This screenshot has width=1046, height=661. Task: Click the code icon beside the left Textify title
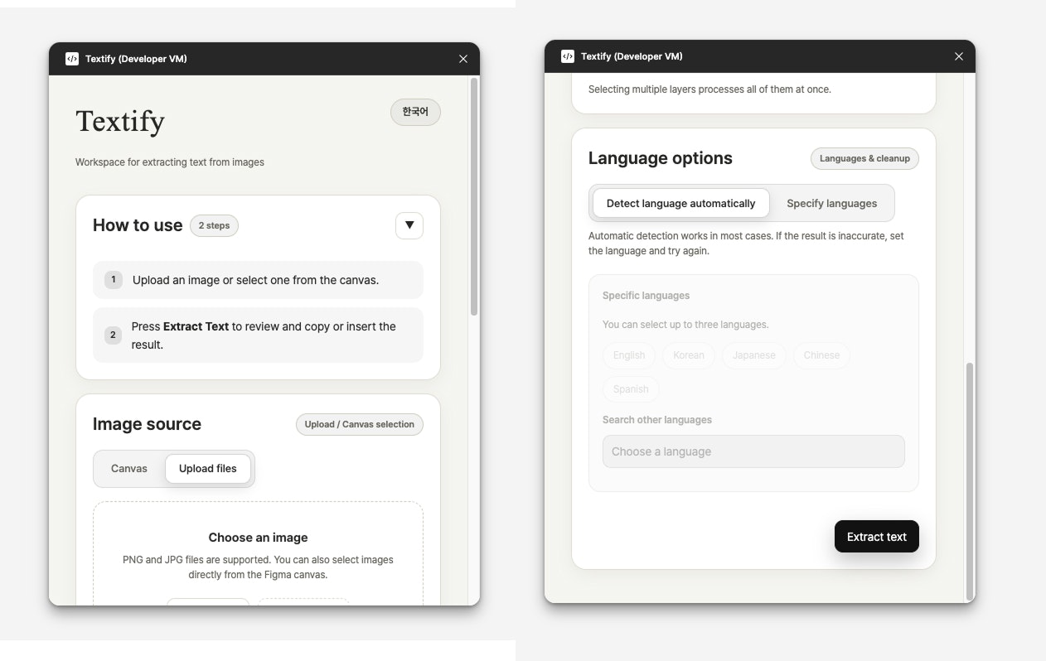[72, 58]
